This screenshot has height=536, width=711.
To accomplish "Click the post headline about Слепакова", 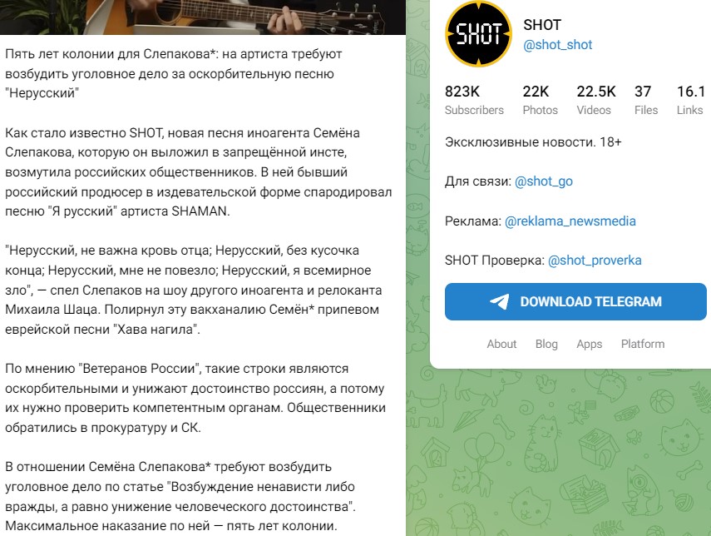I will (x=174, y=73).
